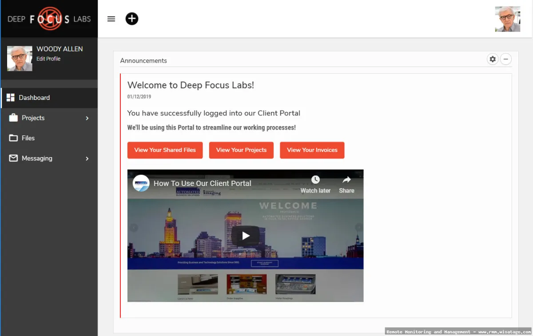
Task: Click View Your Shared Files button
Action: [x=165, y=150]
